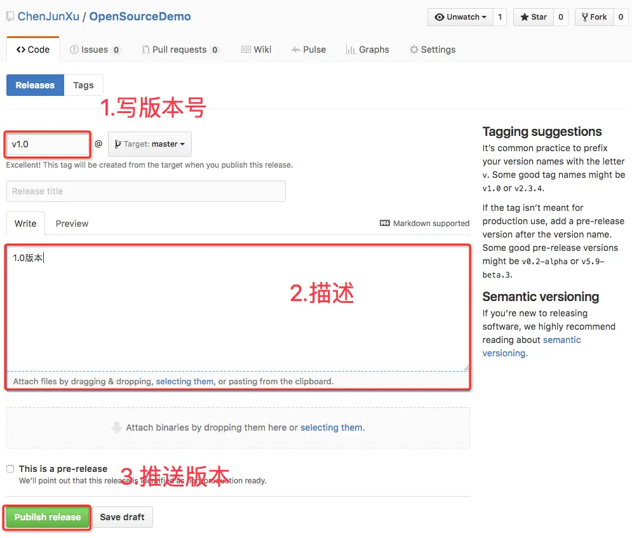The width and height of the screenshot is (632, 538).
Task: Click Save draft button
Action: coord(122,517)
